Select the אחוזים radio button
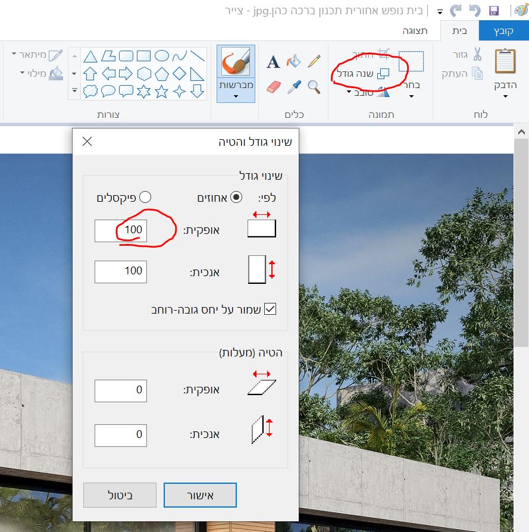This screenshot has height=532, width=529. pyautogui.click(x=236, y=197)
